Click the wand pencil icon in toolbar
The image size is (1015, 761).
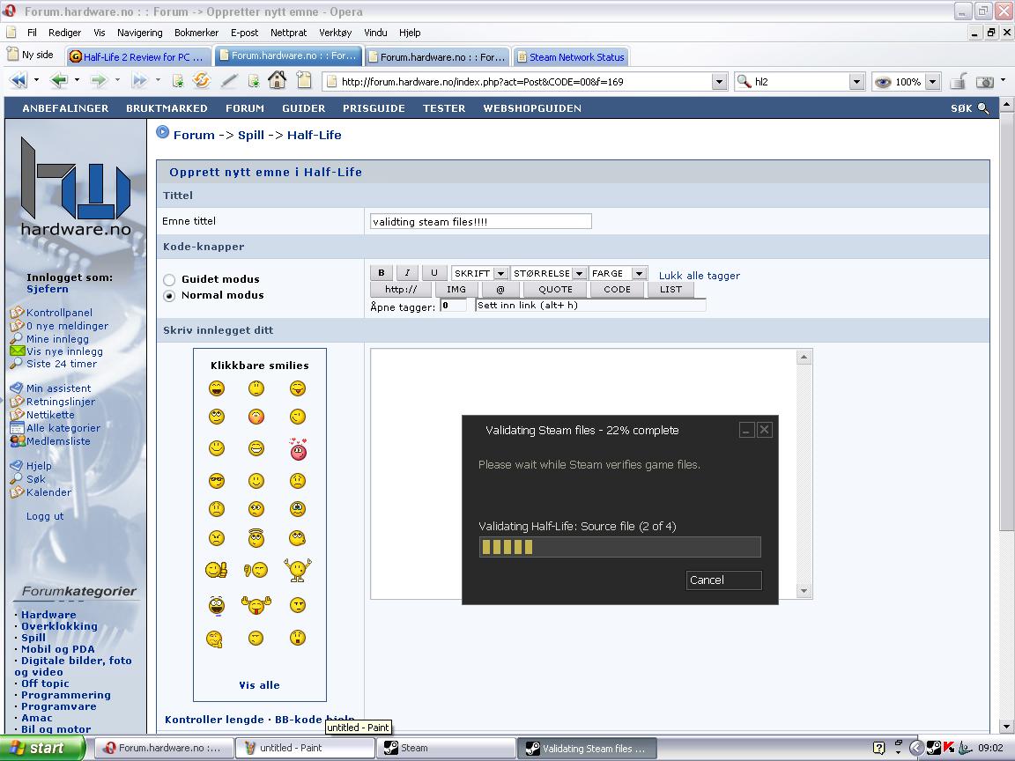tap(228, 81)
